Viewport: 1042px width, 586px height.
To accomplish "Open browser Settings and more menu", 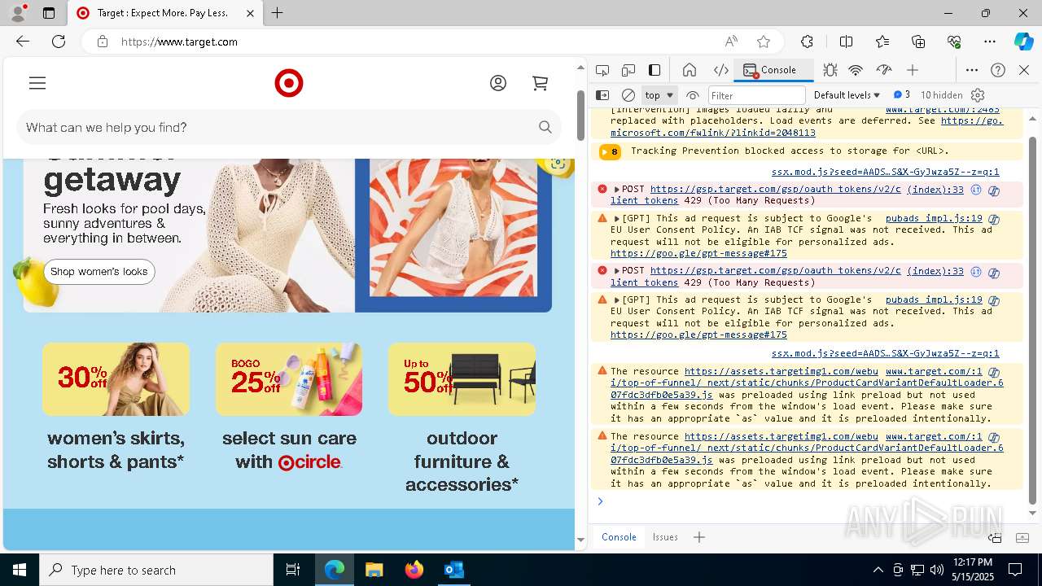I will pos(990,42).
